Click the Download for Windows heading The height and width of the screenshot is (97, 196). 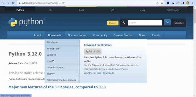98,45
